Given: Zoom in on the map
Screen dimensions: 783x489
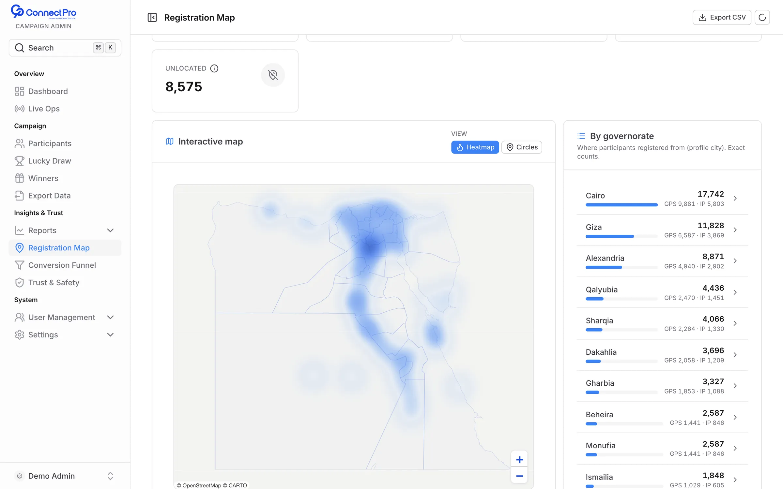Looking at the screenshot, I should coord(519,460).
